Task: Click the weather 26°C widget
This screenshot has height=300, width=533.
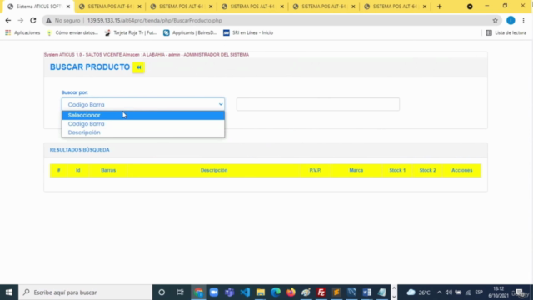Action: [419, 292]
